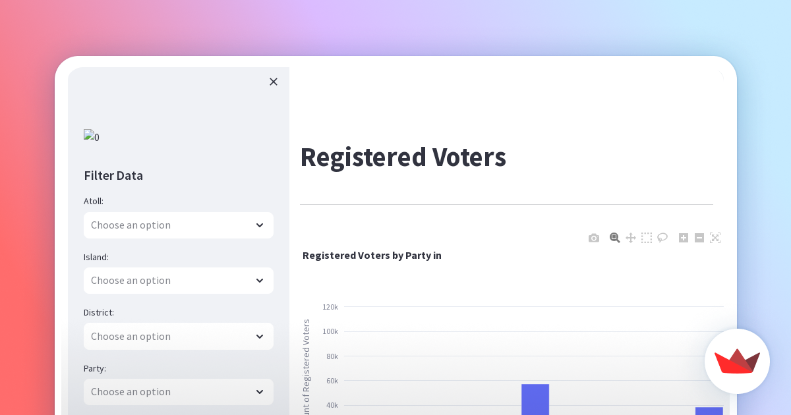Open the District selection menu
This screenshot has width=791, height=415.
pyautogui.click(x=178, y=336)
